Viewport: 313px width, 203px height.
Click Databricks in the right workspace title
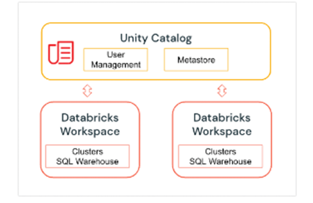222,118
